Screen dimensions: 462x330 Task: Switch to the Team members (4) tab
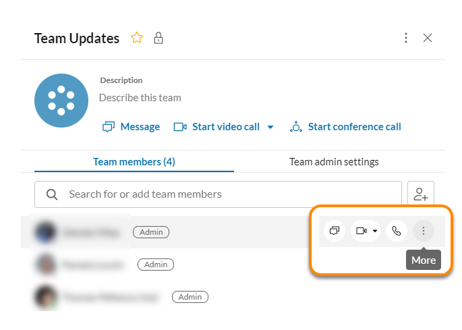click(134, 162)
